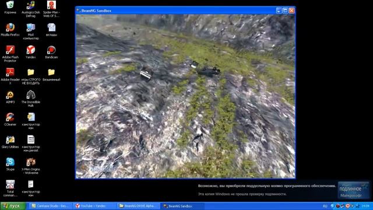Click the RU language indicator
Image resolution: width=373 pixels, height=210 pixels.
(325, 206)
